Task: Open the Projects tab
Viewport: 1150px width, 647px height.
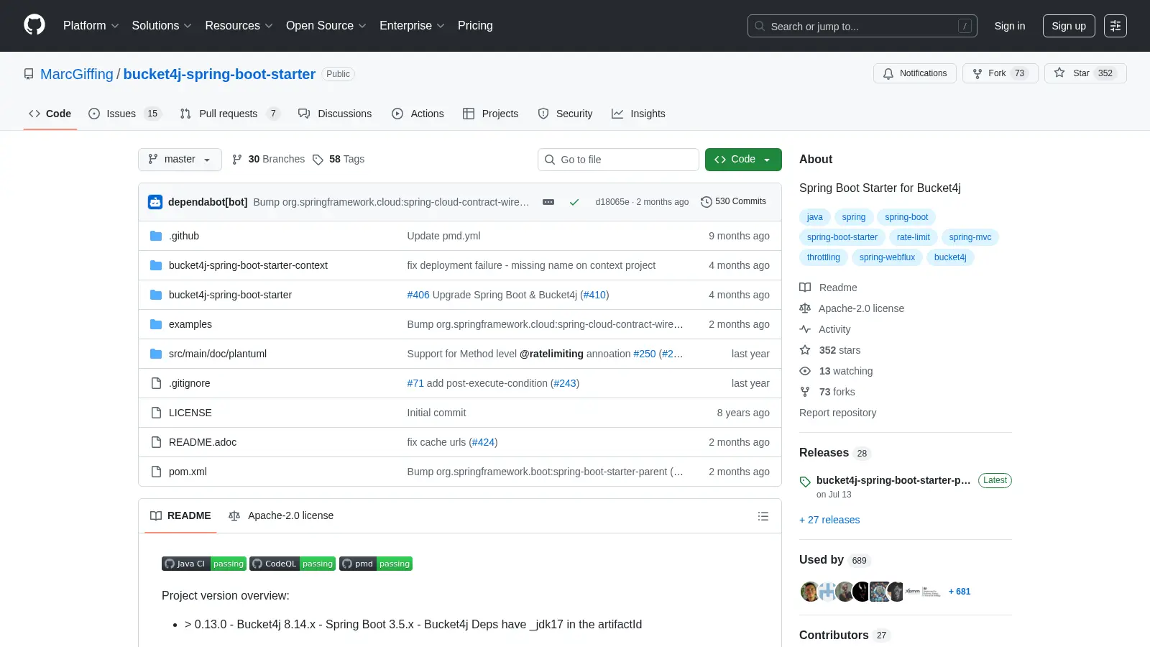Action: point(490,114)
